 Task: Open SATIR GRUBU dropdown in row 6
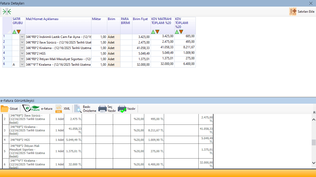22,65
